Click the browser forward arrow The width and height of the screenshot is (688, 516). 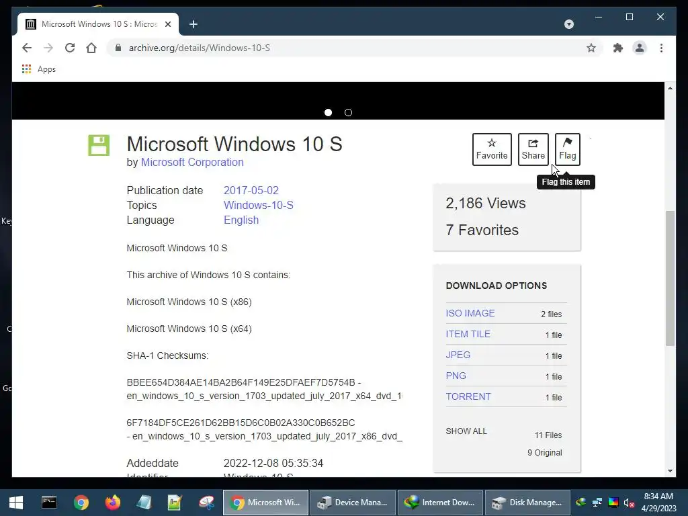click(48, 48)
